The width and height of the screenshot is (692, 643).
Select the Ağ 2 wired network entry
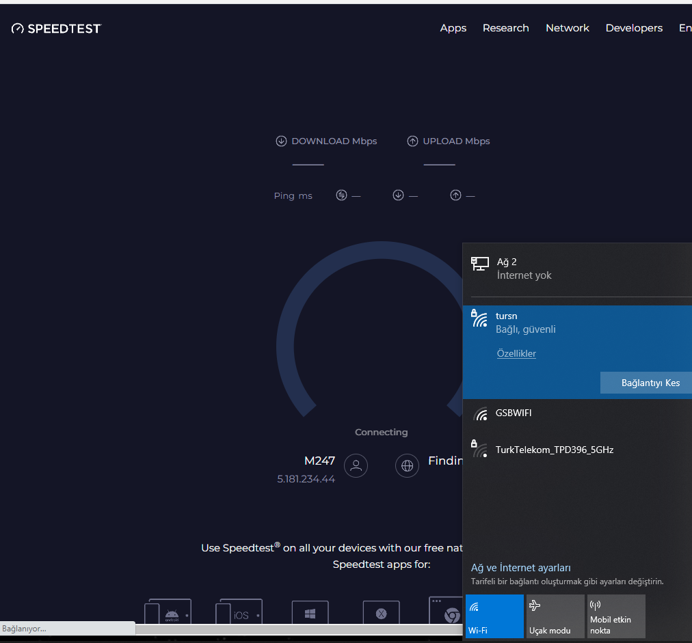point(577,269)
